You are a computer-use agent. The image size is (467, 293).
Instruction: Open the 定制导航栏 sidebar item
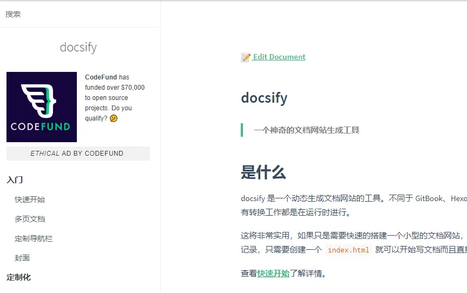pos(34,238)
